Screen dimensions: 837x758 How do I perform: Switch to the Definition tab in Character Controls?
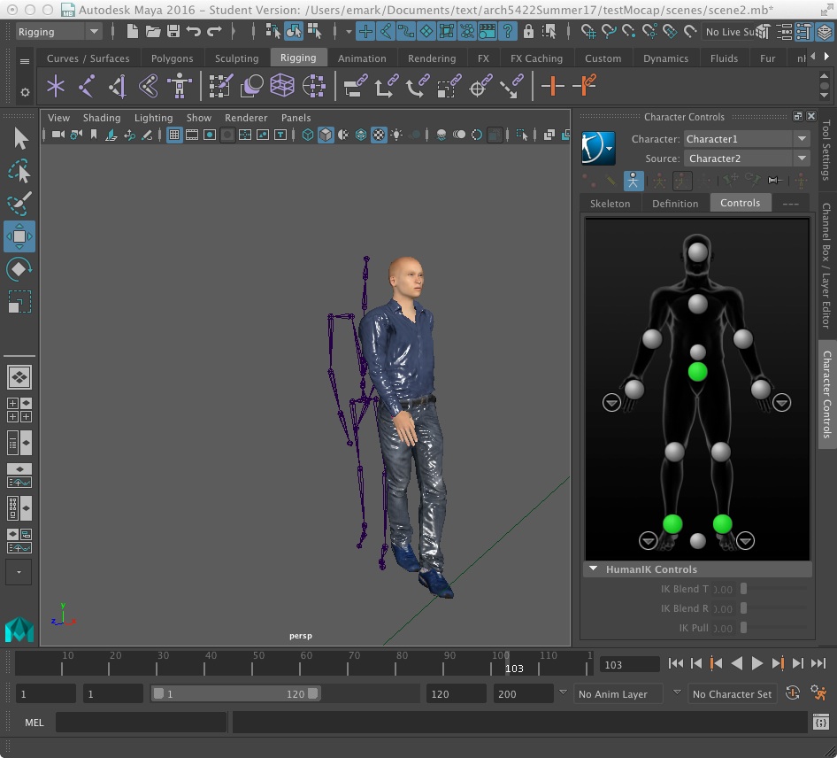674,203
